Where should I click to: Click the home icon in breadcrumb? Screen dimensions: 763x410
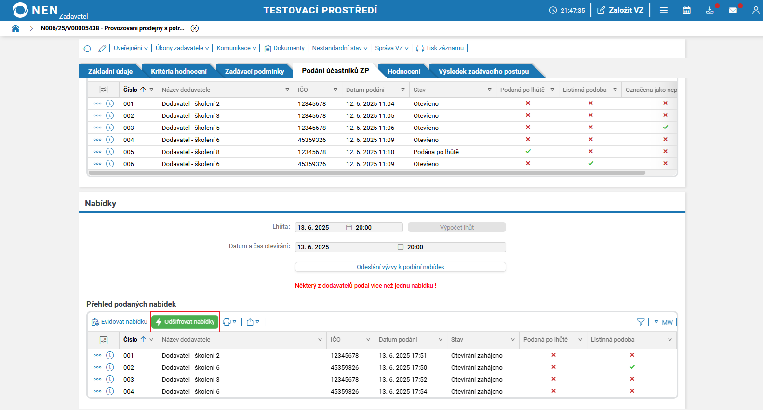[x=15, y=28]
